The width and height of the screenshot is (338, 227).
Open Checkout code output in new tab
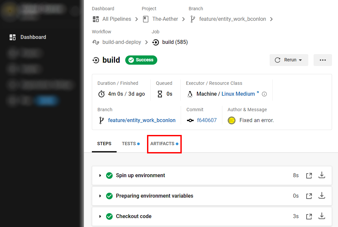[309, 216]
